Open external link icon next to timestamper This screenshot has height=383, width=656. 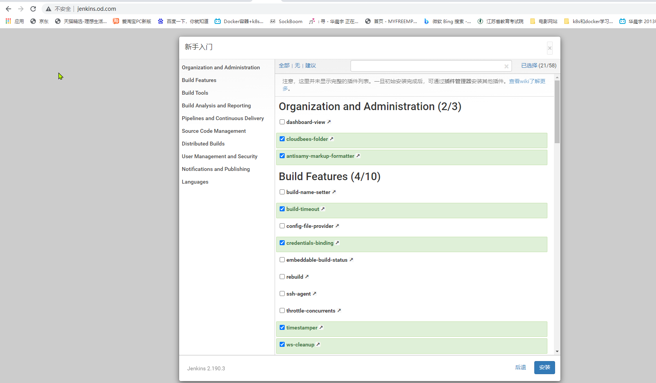point(321,327)
